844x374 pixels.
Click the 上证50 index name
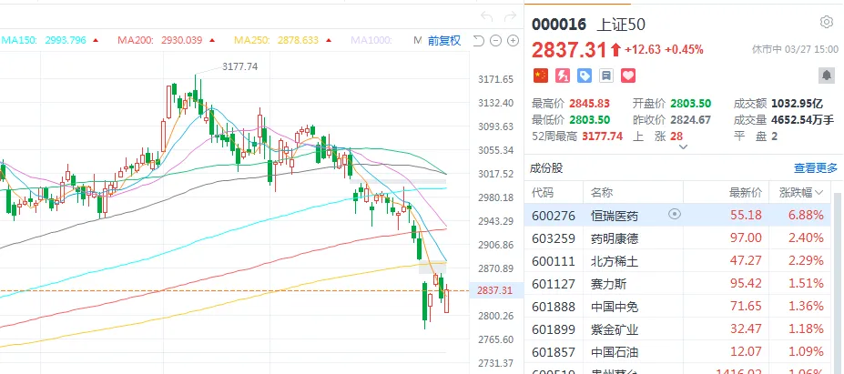[x=621, y=25]
